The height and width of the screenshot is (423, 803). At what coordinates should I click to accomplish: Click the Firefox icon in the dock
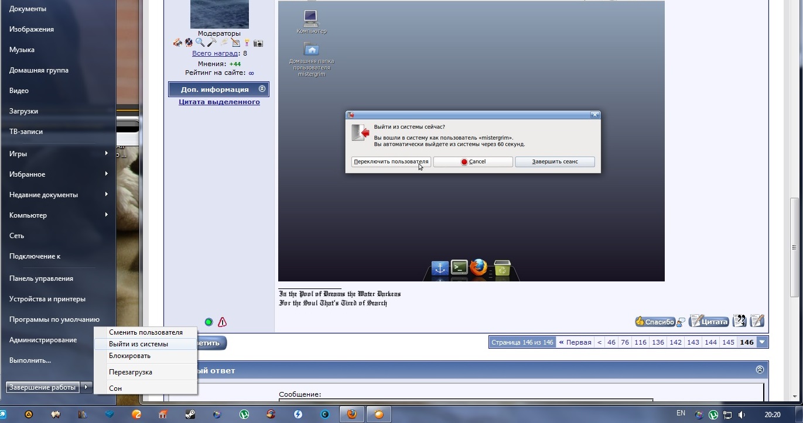coord(479,267)
